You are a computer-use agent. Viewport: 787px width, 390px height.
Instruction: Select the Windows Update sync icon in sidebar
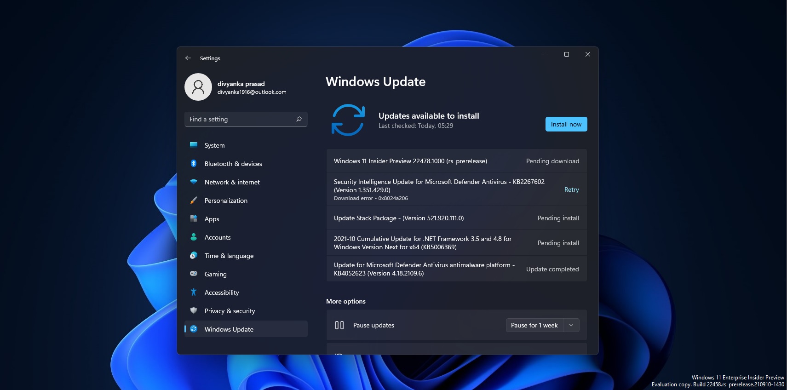click(194, 329)
